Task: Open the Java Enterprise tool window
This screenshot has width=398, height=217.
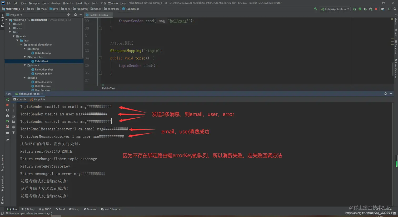Action: tap(111, 209)
